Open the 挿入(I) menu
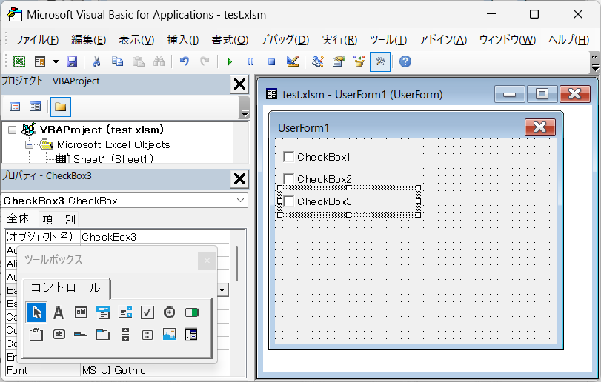This screenshot has height=382, width=601. (183, 39)
